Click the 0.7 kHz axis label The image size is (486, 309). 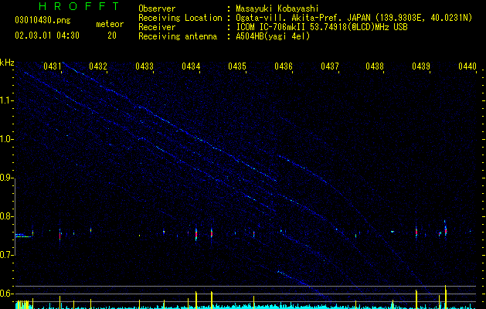[6, 255]
